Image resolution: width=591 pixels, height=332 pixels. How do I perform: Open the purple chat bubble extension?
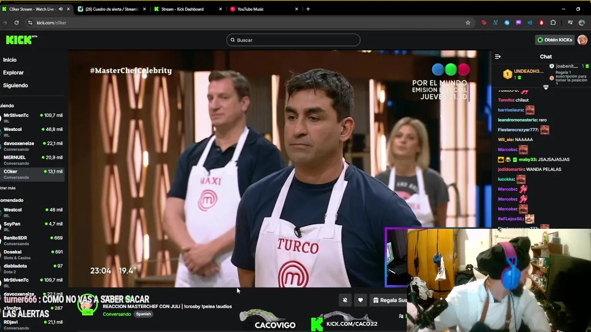[x=519, y=23]
